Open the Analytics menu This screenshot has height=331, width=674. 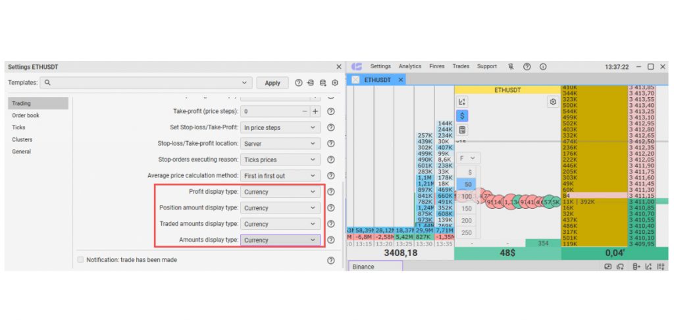coord(409,66)
